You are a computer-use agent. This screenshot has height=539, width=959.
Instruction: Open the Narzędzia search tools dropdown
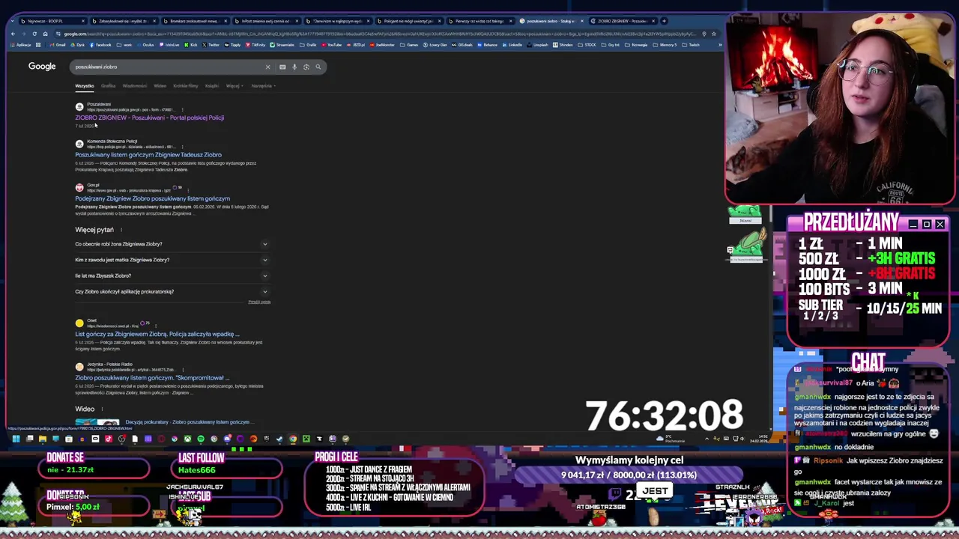[263, 86]
